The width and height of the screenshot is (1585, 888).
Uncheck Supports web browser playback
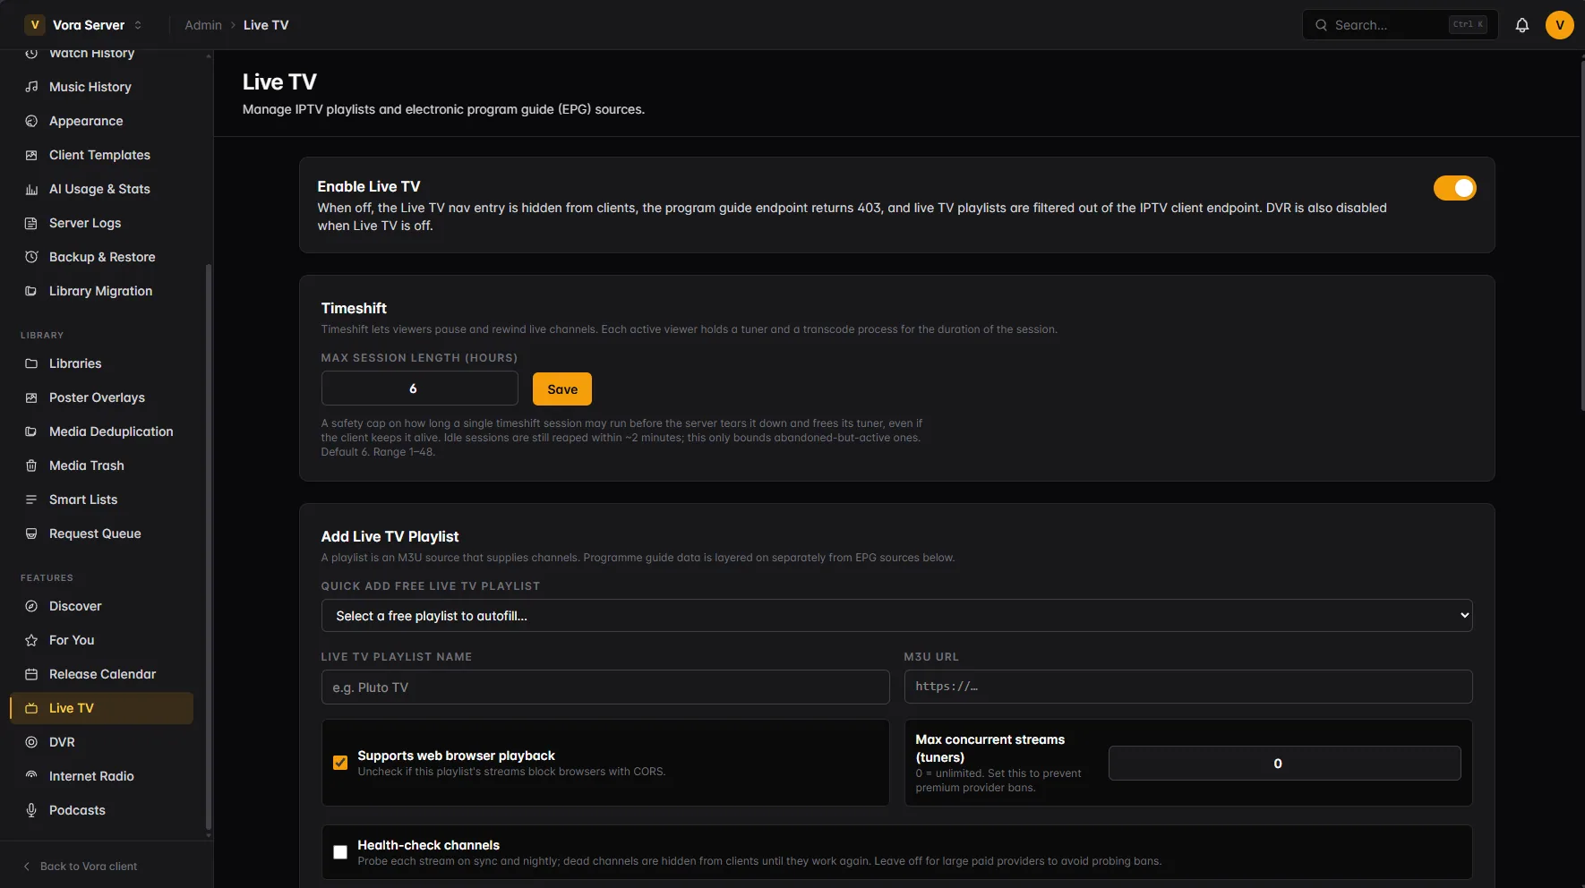pos(340,763)
